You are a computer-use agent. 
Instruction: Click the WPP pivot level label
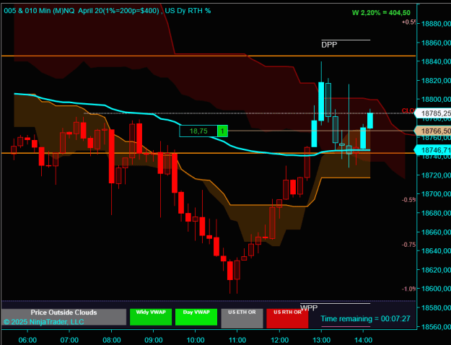[309, 308]
